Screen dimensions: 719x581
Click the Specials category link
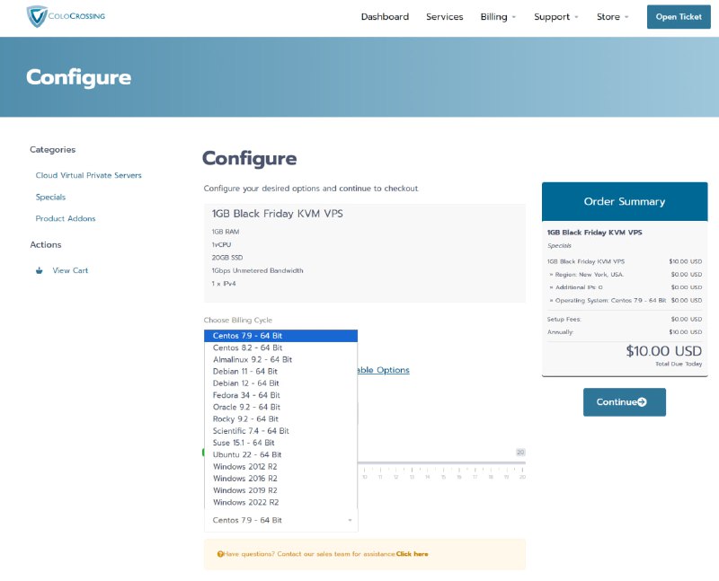pyautogui.click(x=50, y=197)
